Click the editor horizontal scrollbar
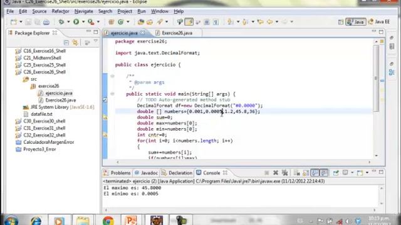Image resolution: width=401 pixels, height=225 pixels. [x=243, y=162]
